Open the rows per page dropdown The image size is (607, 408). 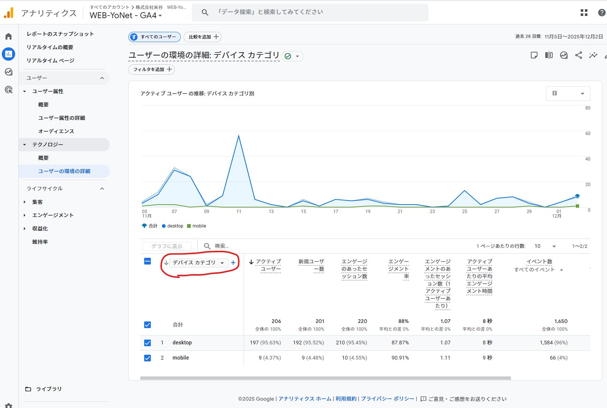(546, 246)
